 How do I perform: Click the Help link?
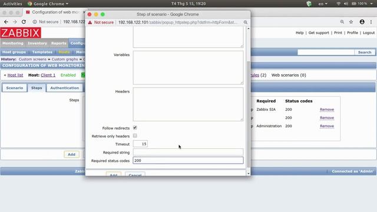tap(300, 33)
